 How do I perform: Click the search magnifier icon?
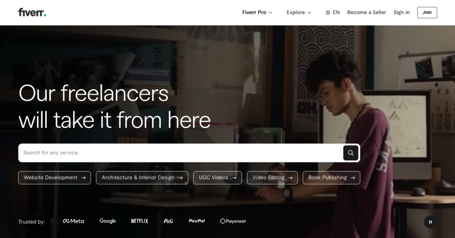(350, 153)
